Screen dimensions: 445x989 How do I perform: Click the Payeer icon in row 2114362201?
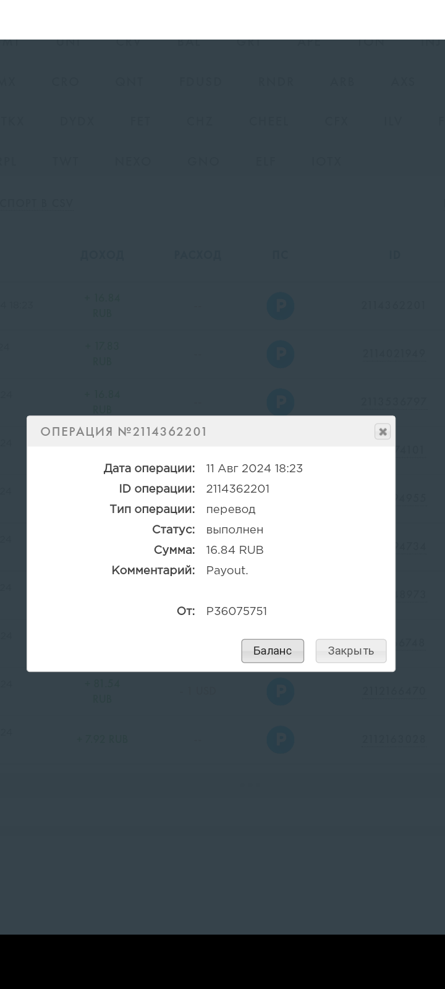(281, 306)
